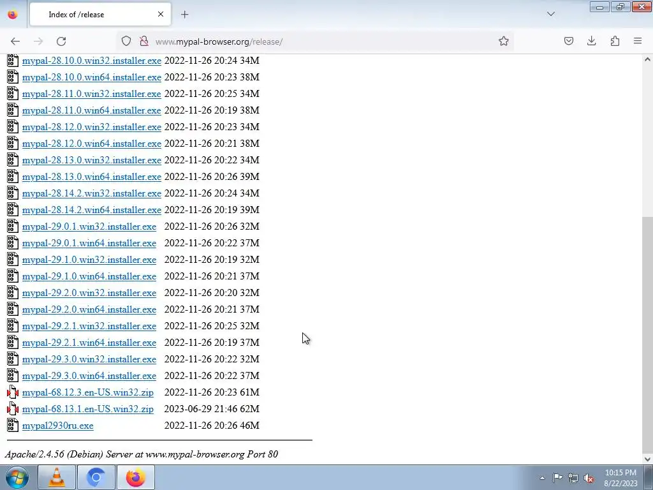653x490 pixels.
Task: Click the scrollbar down arrow
Action: [x=647, y=459]
